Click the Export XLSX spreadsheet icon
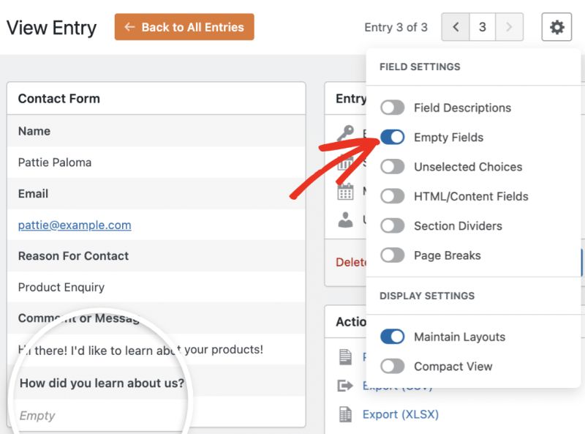The height and width of the screenshot is (434, 585). tap(344, 414)
